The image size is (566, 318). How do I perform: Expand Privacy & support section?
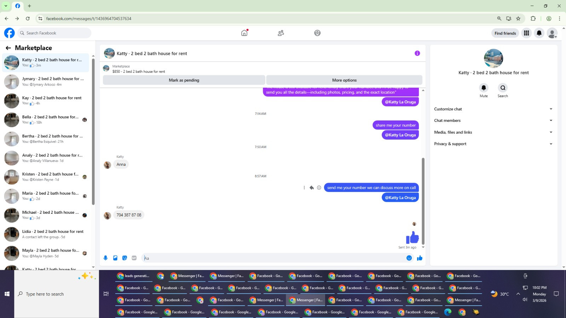493,144
